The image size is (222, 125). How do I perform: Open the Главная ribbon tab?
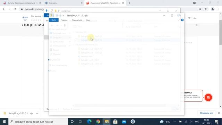click(x=64, y=20)
